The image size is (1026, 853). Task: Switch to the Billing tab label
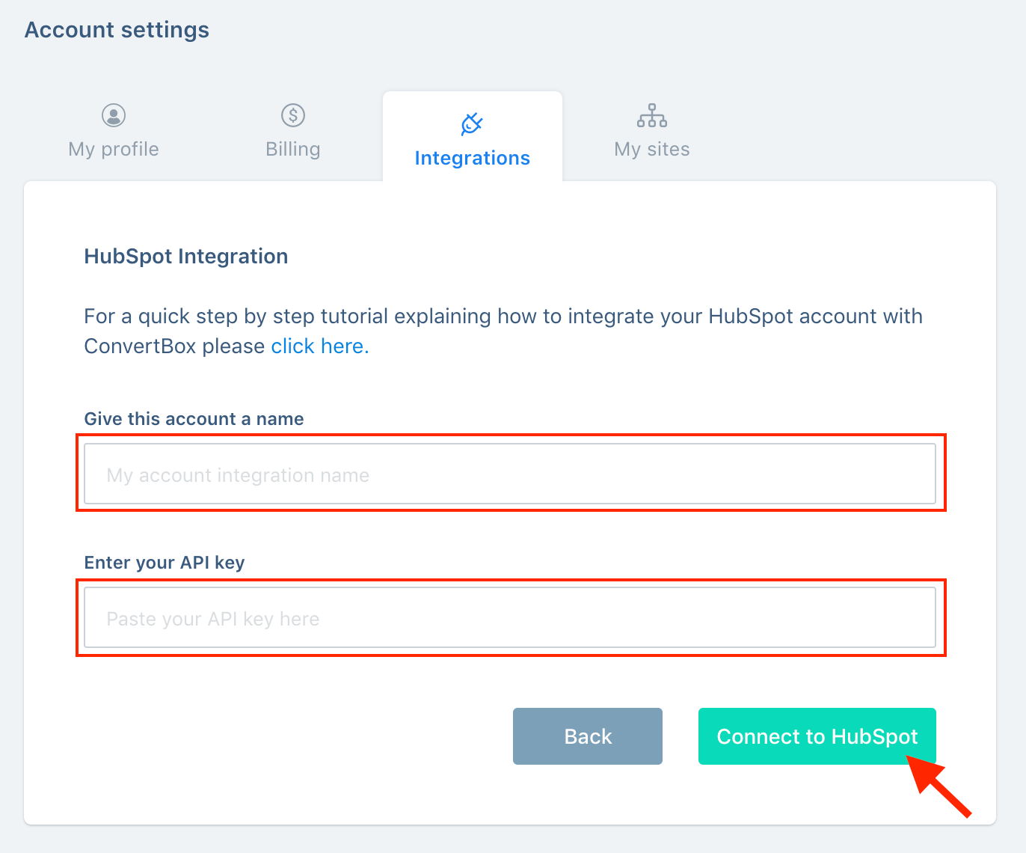(293, 149)
